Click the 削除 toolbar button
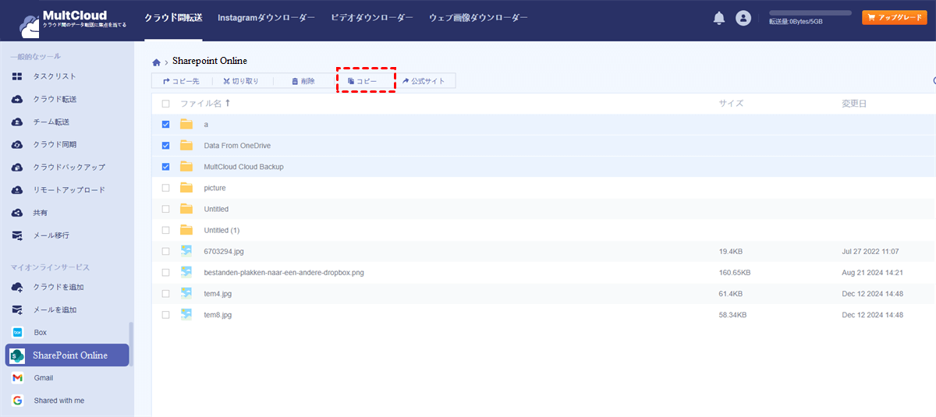The image size is (936, 417). pyautogui.click(x=303, y=81)
